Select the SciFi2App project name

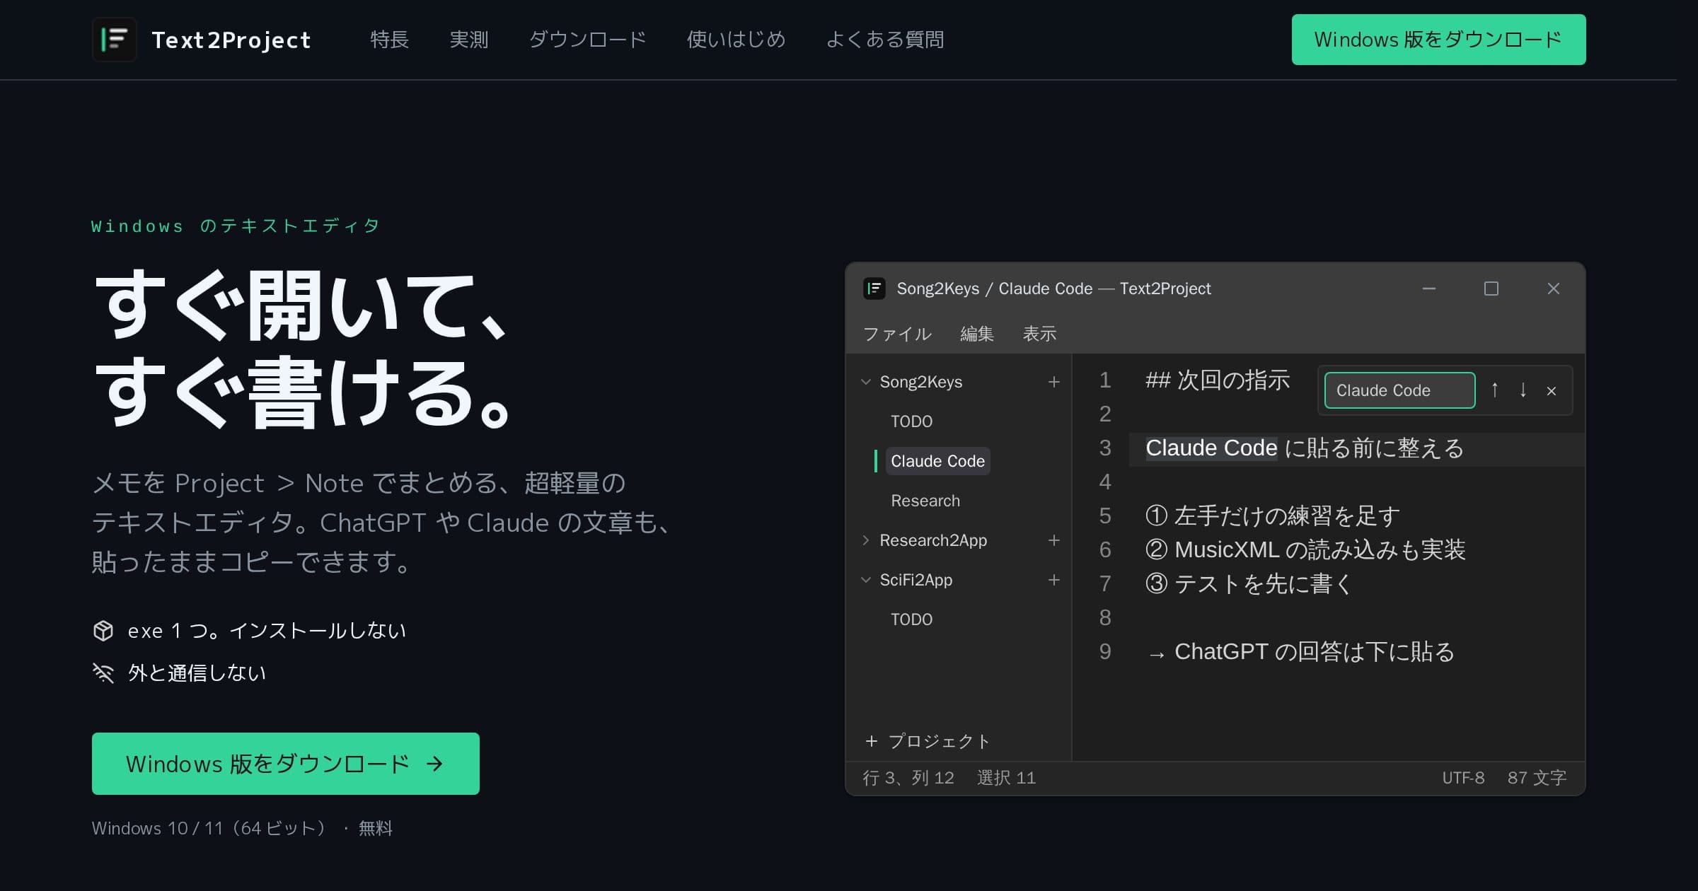916,580
